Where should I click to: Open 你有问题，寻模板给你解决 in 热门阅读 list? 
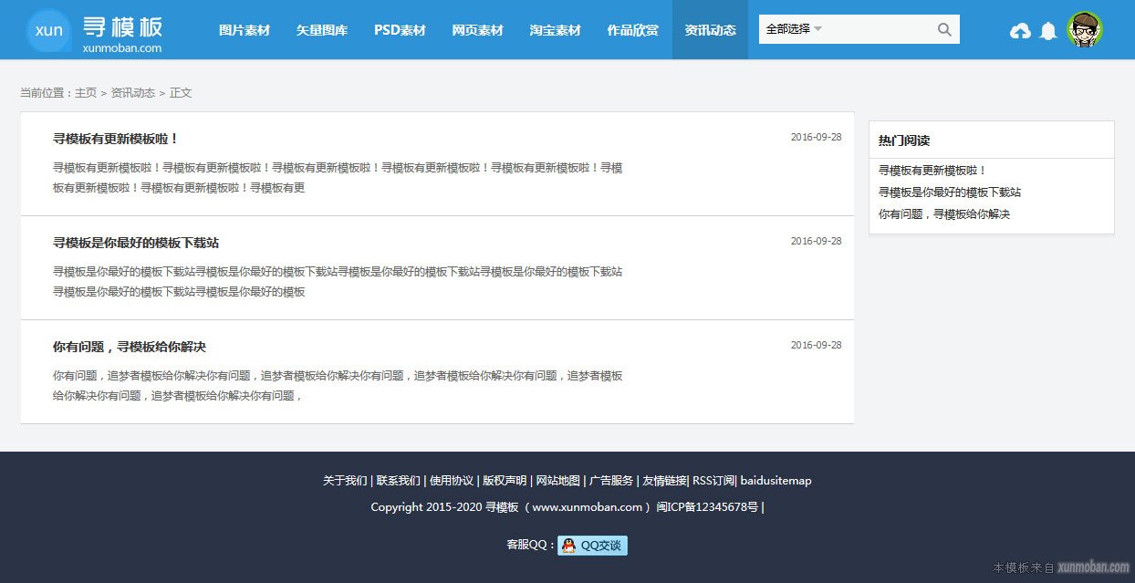pyautogui.click(x=944, y=214)
